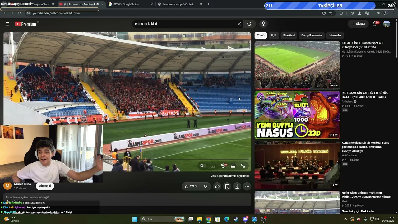Open browser downloads from the toolbar
This screenshot has width=398, height=224.
click(x=359, y=13)
